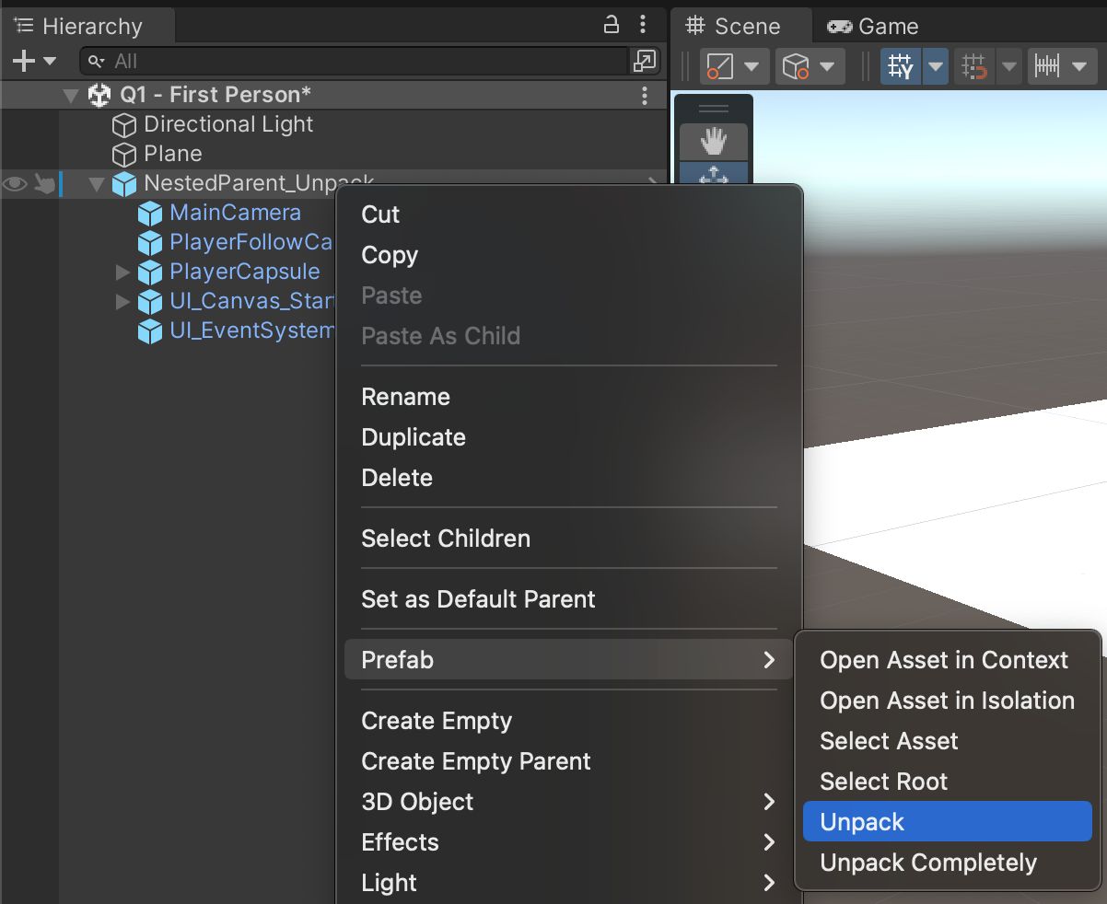The image size is (1107, 904).
Task: Click the plus Create button in Hierarchy
Action: [x=33, y=62]
